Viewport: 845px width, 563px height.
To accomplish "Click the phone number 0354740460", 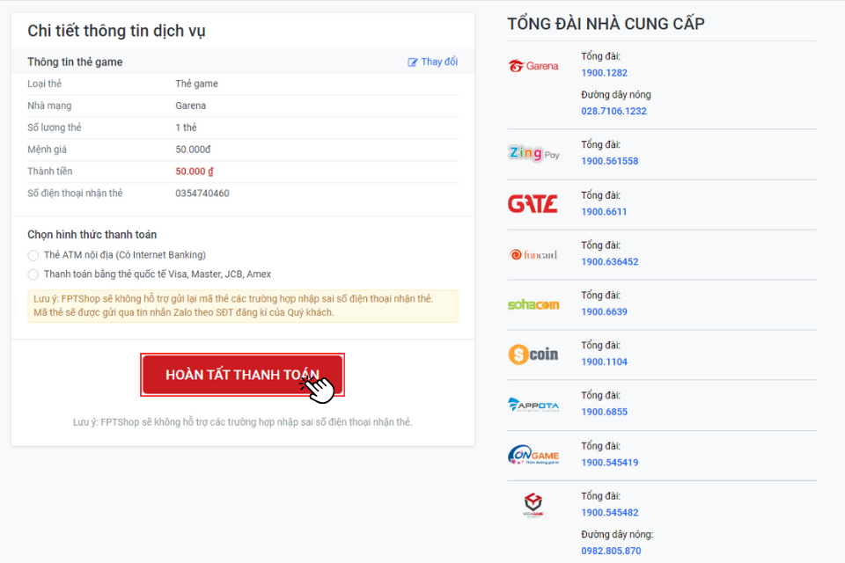I will pos(202,194).
